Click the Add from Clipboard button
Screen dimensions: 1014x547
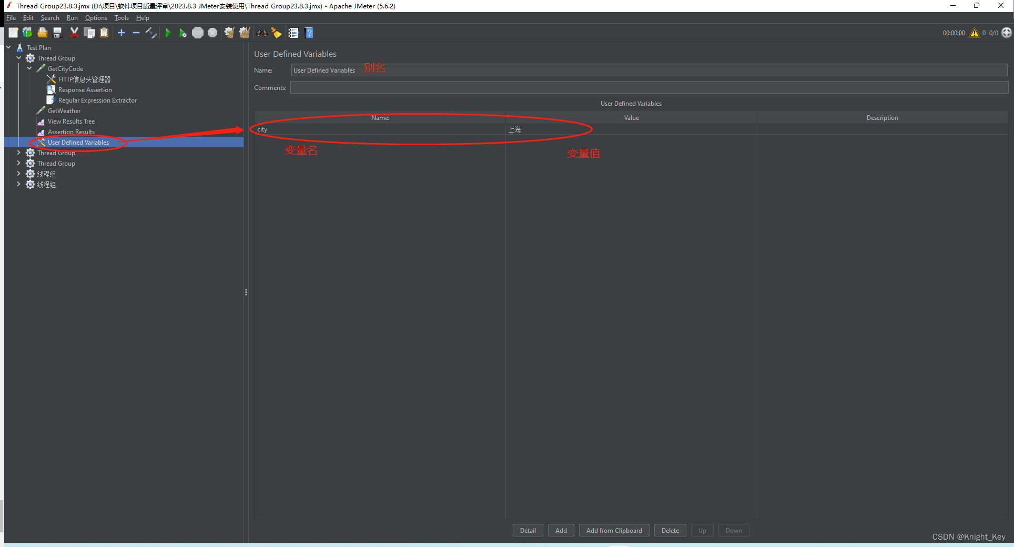[614, 530]
